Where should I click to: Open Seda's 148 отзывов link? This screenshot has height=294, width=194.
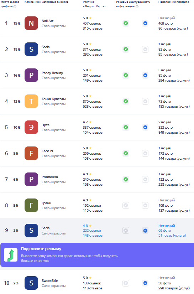tap(93, 235)
